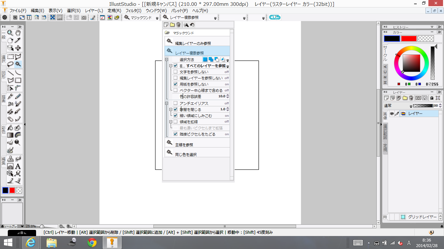Open the ヘルプ(H) menu

[x=200, y=10]
